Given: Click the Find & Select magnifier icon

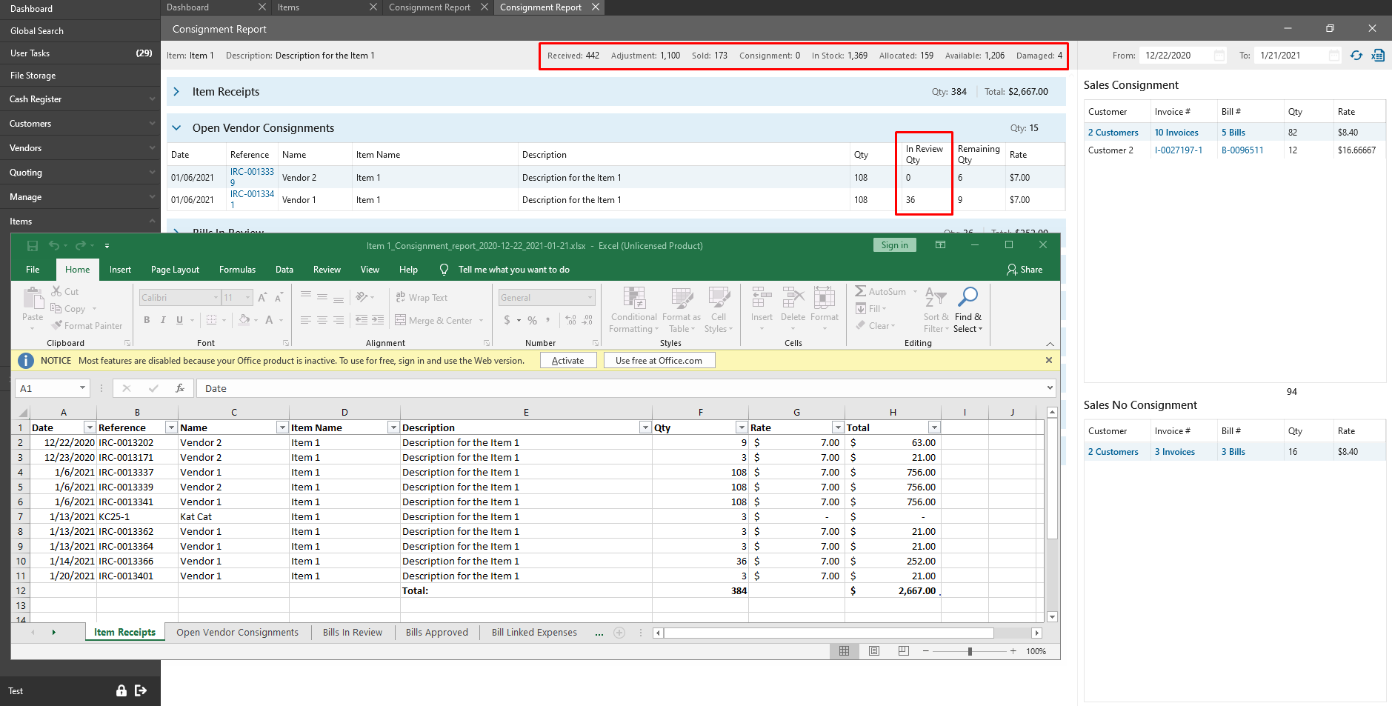Looking at the screenshot, I should (968, 297).
